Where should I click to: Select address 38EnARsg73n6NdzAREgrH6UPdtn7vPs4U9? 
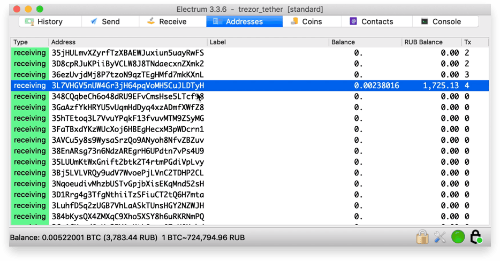point(127,151)
